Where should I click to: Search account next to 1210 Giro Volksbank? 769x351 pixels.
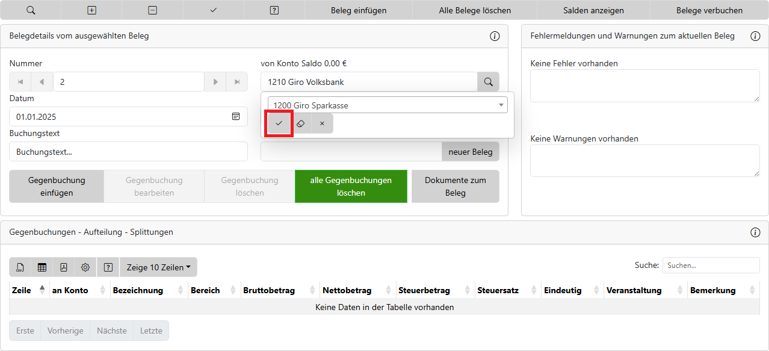click(x=489, y=82)
